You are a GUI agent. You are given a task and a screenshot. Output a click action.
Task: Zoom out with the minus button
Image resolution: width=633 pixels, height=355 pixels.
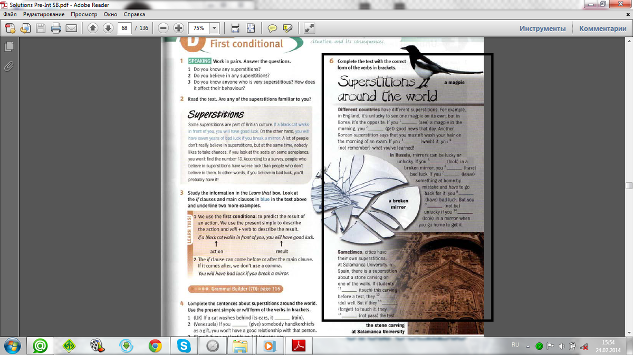pos(164,28)
